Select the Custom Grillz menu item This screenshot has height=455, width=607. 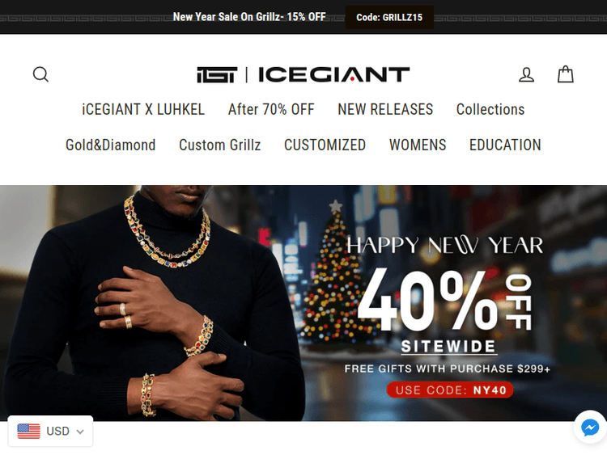click(x=220, y=145)
